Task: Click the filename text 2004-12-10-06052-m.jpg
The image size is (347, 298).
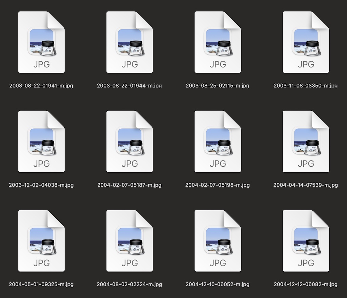Action: click(x=218, y=284)
